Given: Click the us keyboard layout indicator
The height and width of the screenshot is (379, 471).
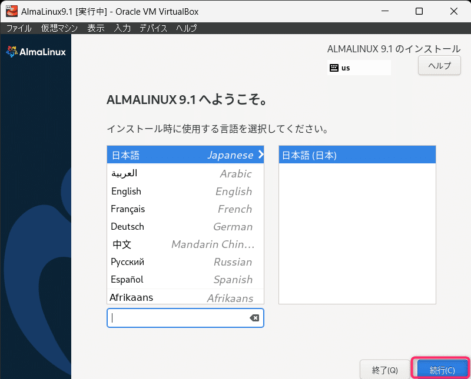Looking at the screenshot, I should click(x=359, y=68).
